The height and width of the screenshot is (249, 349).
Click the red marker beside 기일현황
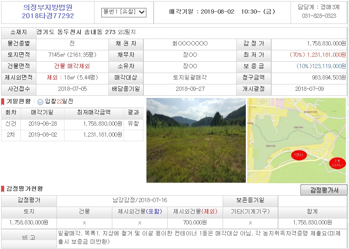(x=3, y=101)
